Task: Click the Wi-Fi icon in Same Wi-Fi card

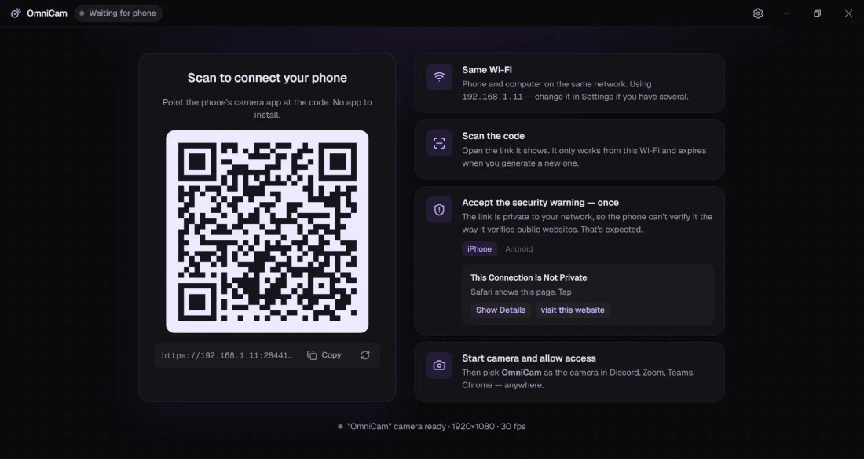Action: [x=439, y=77]
